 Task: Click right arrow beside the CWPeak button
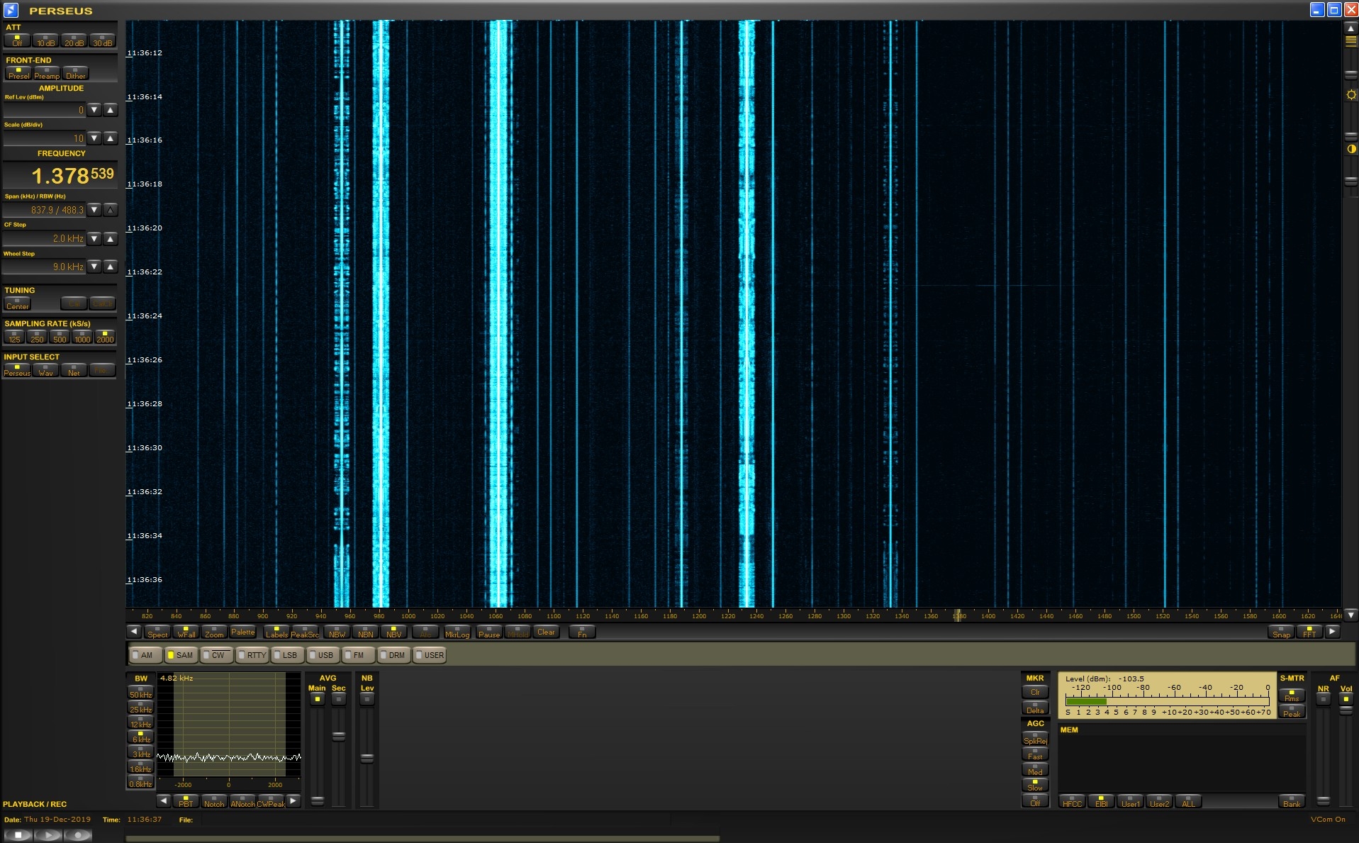[293, 801]
